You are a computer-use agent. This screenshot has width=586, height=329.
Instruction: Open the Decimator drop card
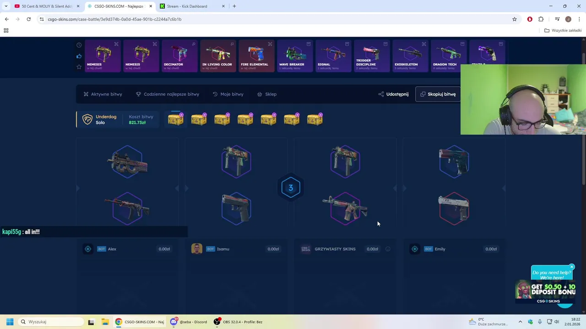pos(179,56)
